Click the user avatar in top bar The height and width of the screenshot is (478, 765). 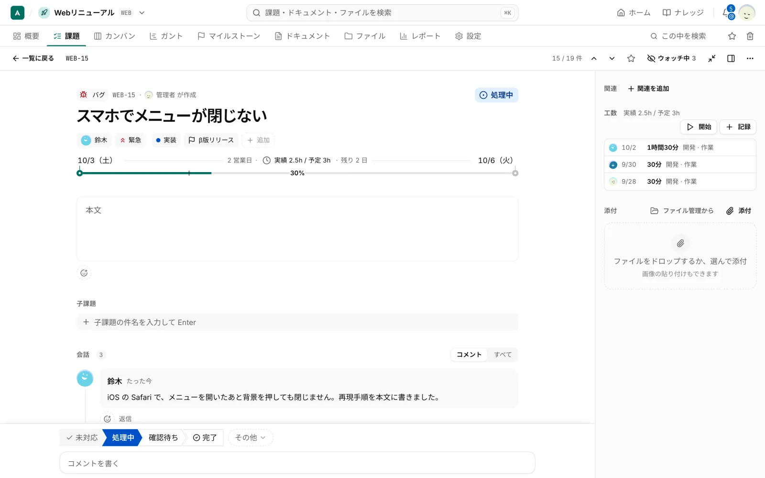point(747,13)
